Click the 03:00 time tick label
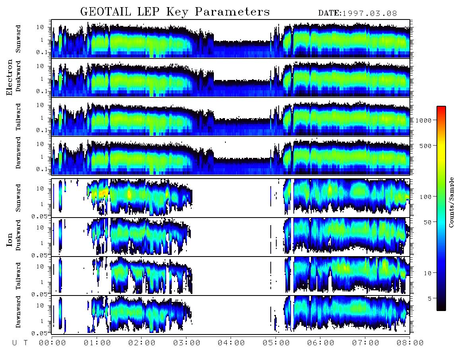The image size is (454, 350). click(187, 343)
